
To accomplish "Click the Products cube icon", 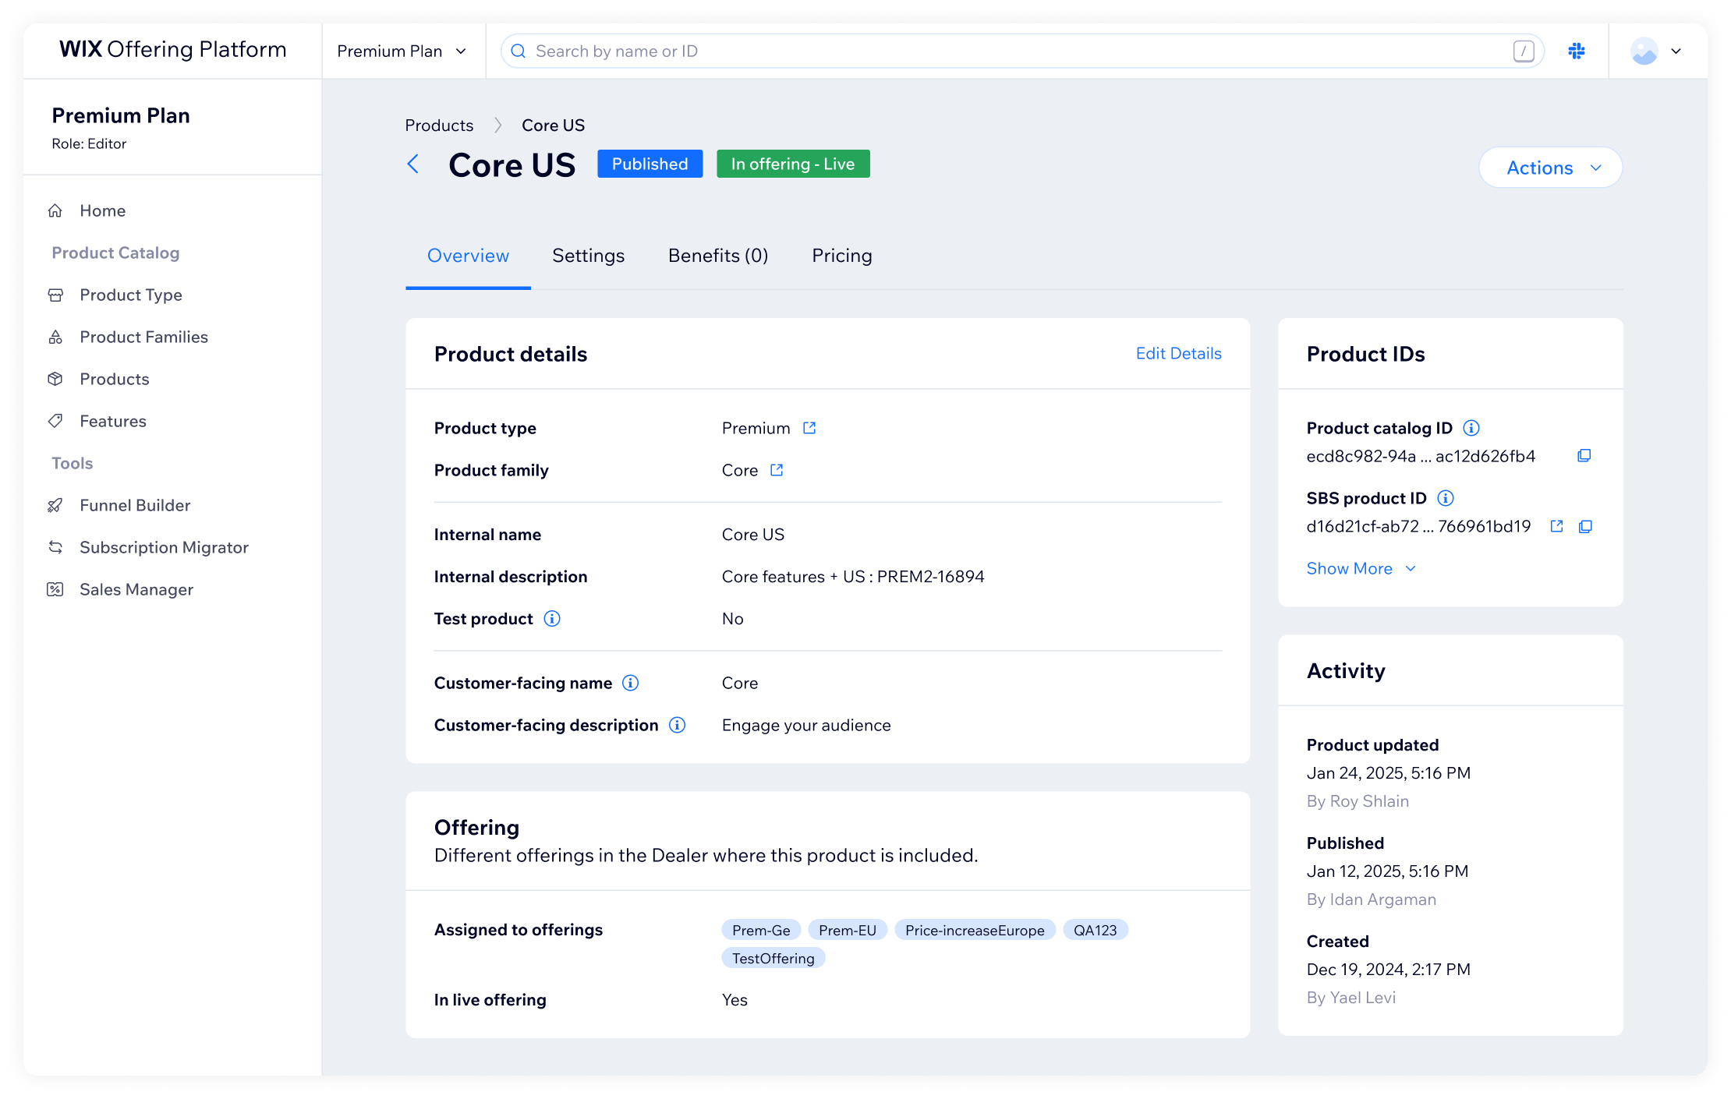I will [55, 379].
